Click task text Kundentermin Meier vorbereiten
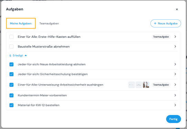The height and width of the screenshot is (129, 187). coord(42,95)
